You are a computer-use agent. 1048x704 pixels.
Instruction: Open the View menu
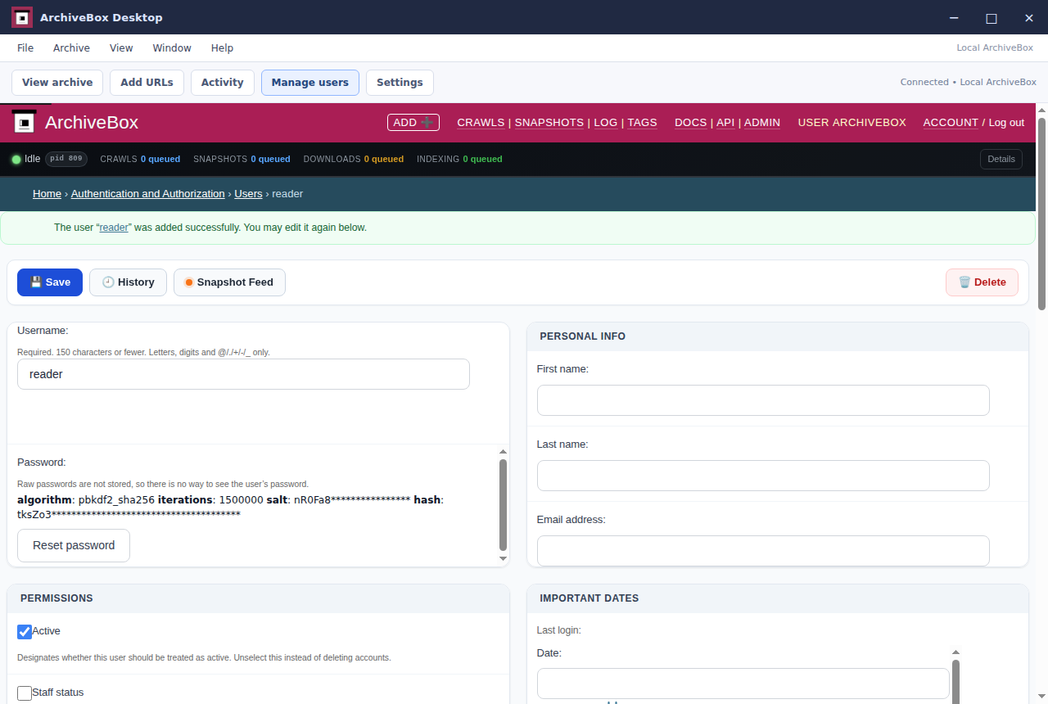[x=121, y=48]
